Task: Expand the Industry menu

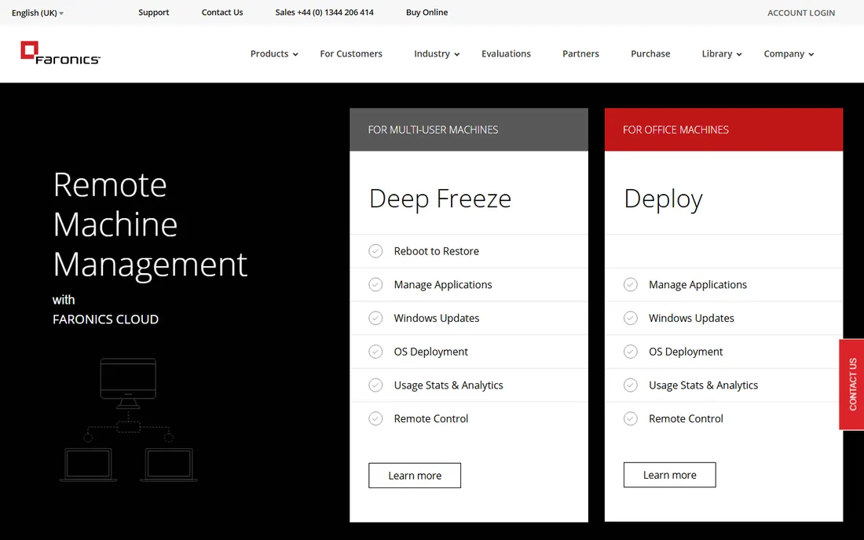Action: click(437, 54)
